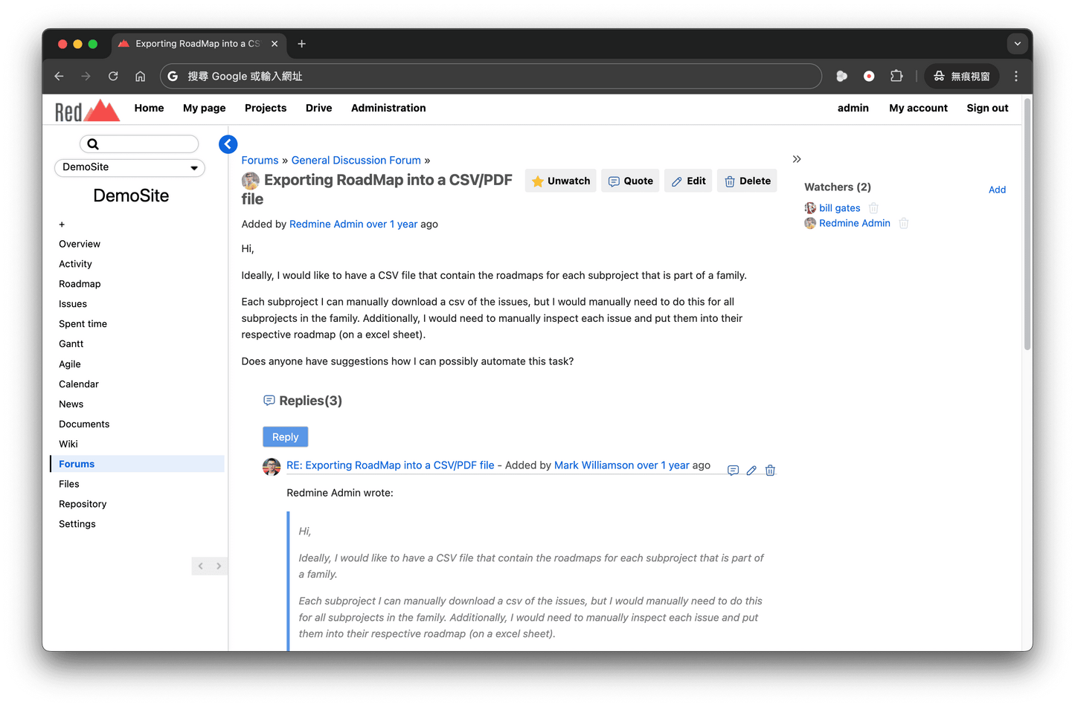This screenshot has width=1075, height=707.
Task: Reload the page with the refresh icon
Action: (113, 76)
